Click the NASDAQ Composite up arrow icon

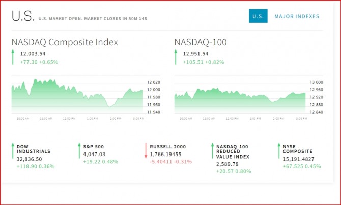[13, 57]
